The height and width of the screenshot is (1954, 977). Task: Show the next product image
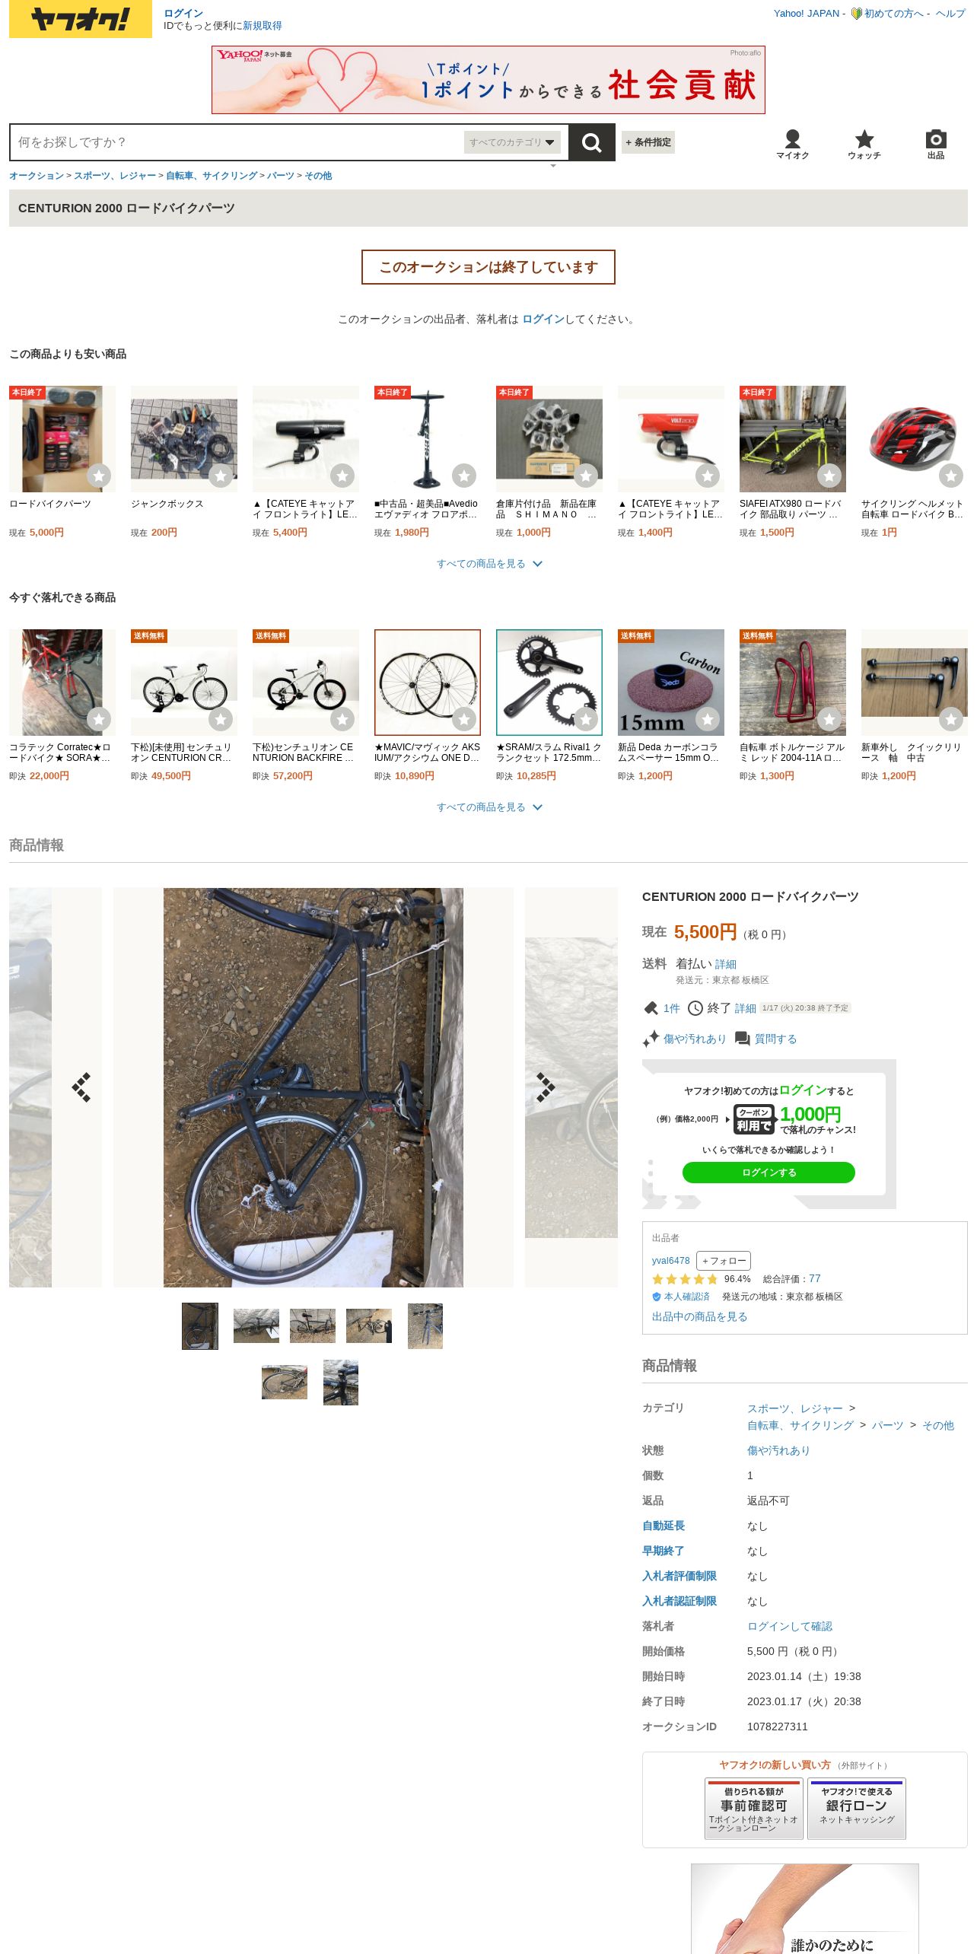546,1087
